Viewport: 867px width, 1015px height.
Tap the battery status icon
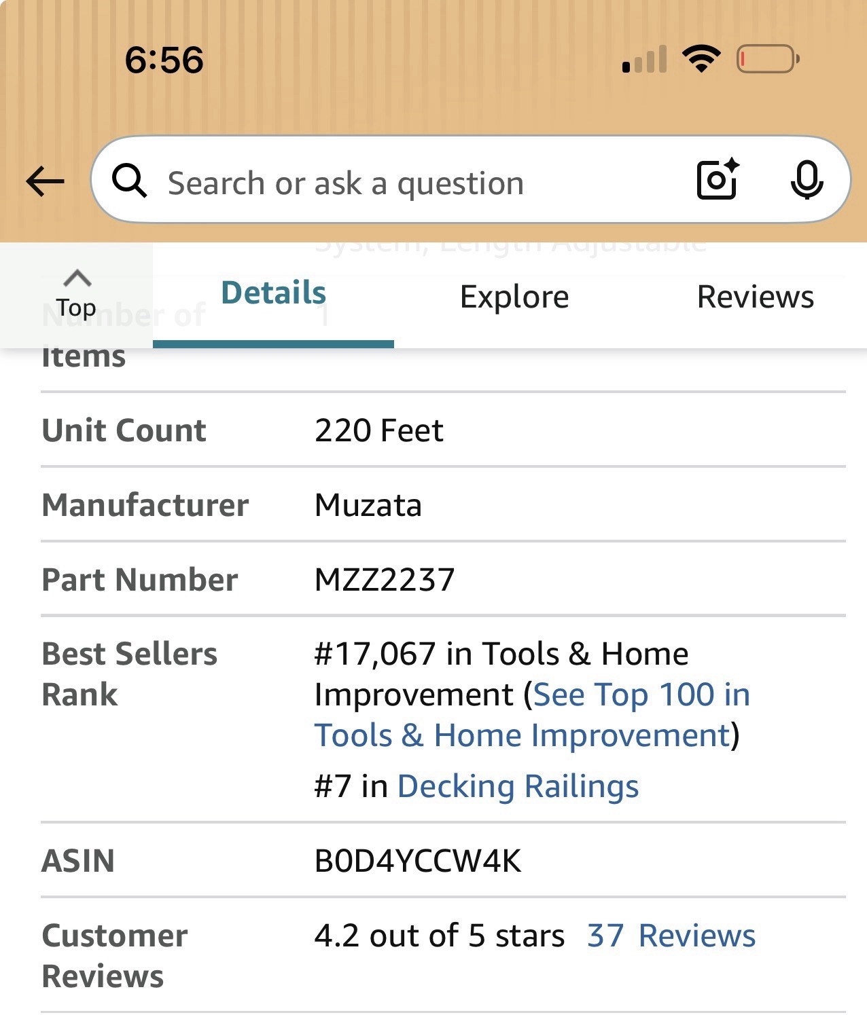point(768,59)
